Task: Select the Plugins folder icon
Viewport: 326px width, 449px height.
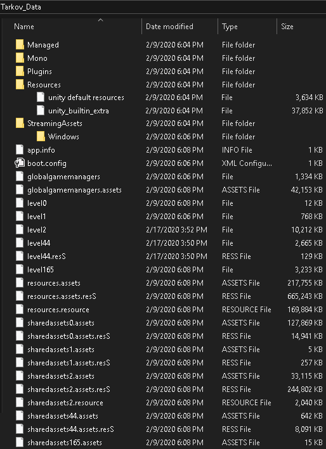Action: (20, 72)
